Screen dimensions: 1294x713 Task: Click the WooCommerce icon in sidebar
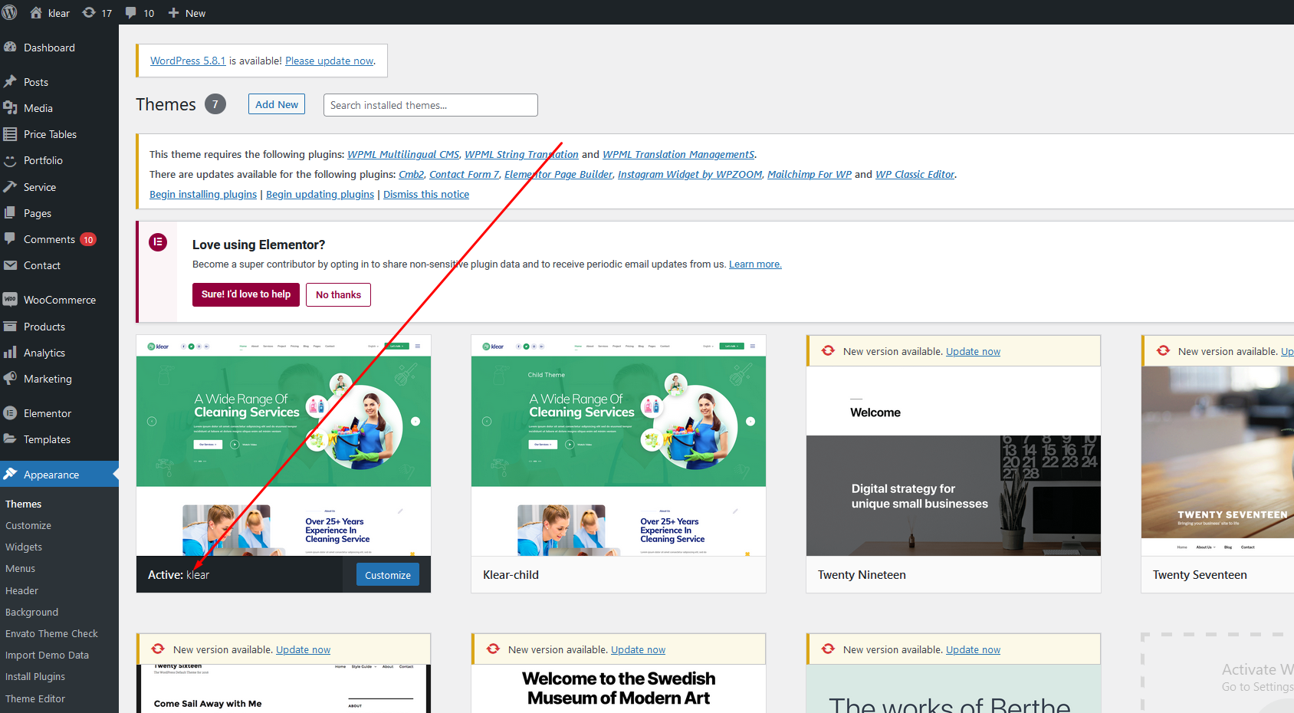10,300
